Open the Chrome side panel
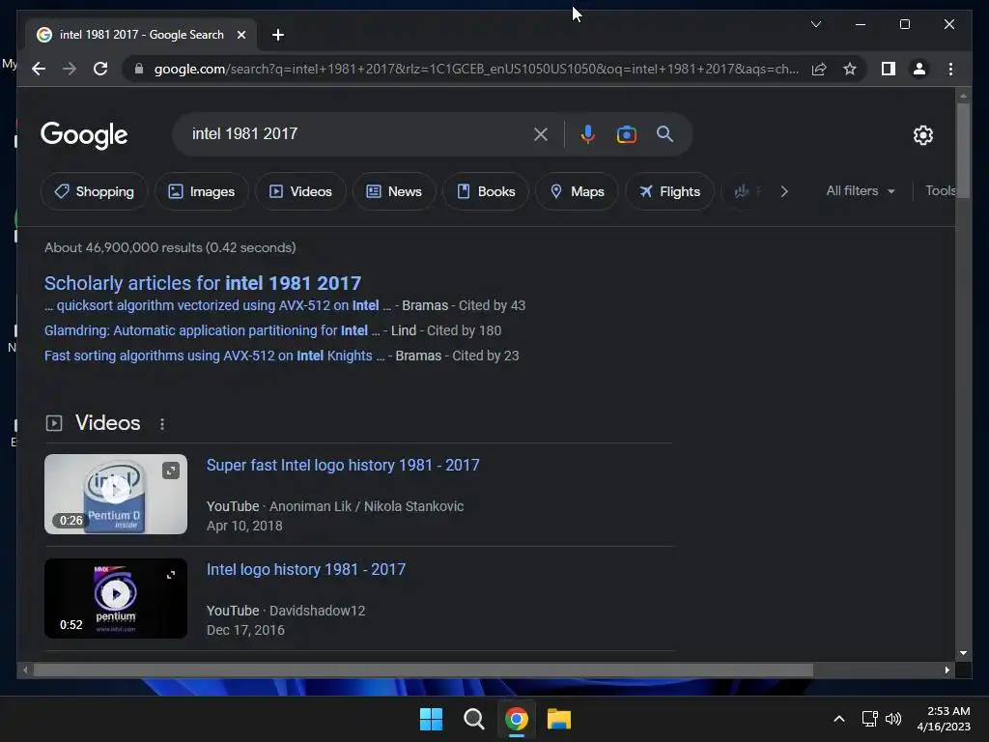The width and height of the screenshot is (989, 742). pos(889,69)
